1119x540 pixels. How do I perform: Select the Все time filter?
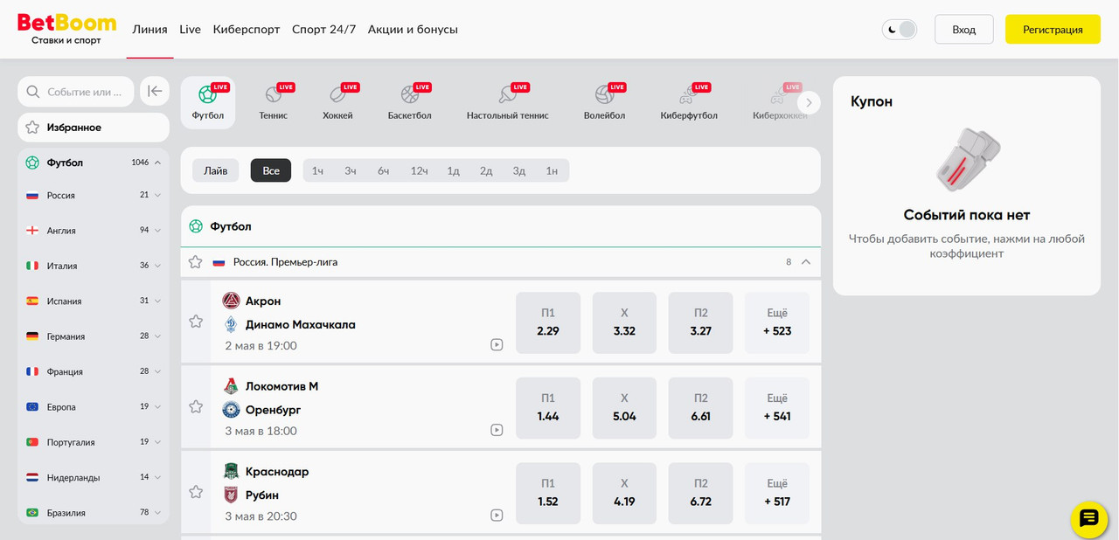tap(271, 170)
